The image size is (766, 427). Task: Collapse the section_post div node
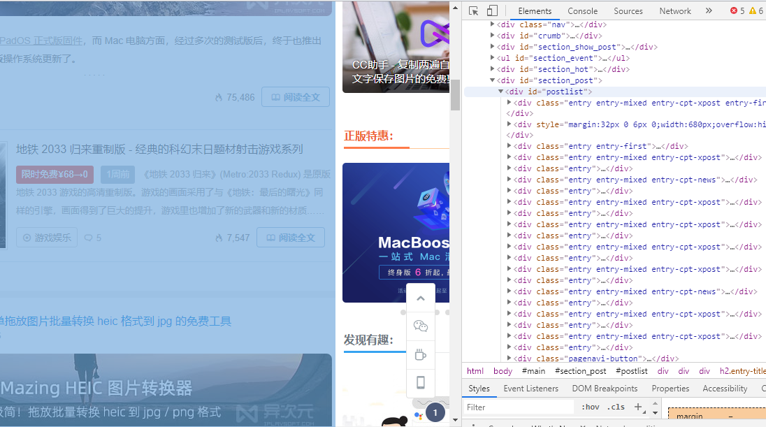tap(493, 80)
